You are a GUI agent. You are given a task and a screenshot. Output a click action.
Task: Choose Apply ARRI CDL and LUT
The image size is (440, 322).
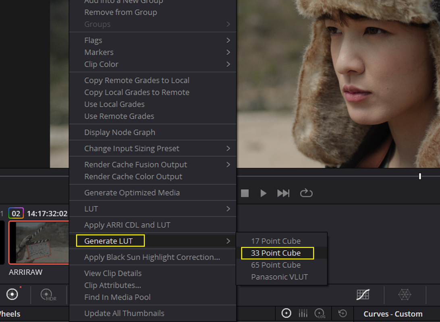point(153,225)
